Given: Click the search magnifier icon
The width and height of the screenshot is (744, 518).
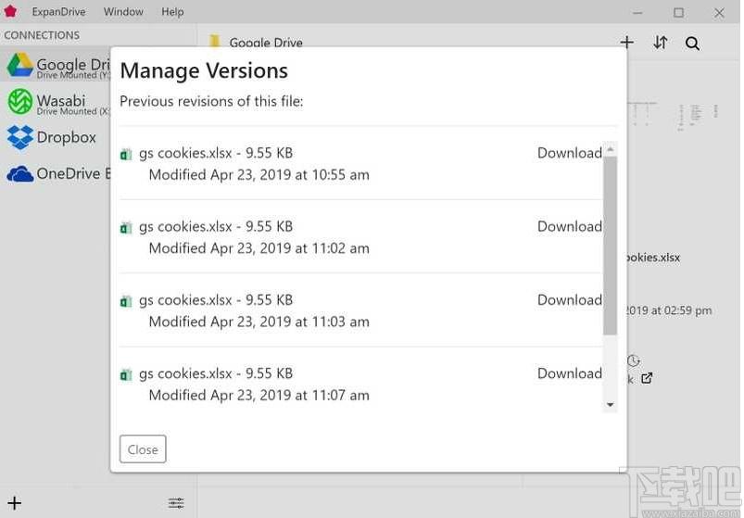Looking at the screenshot, I should pyautogui.click(x=692, y=44).
